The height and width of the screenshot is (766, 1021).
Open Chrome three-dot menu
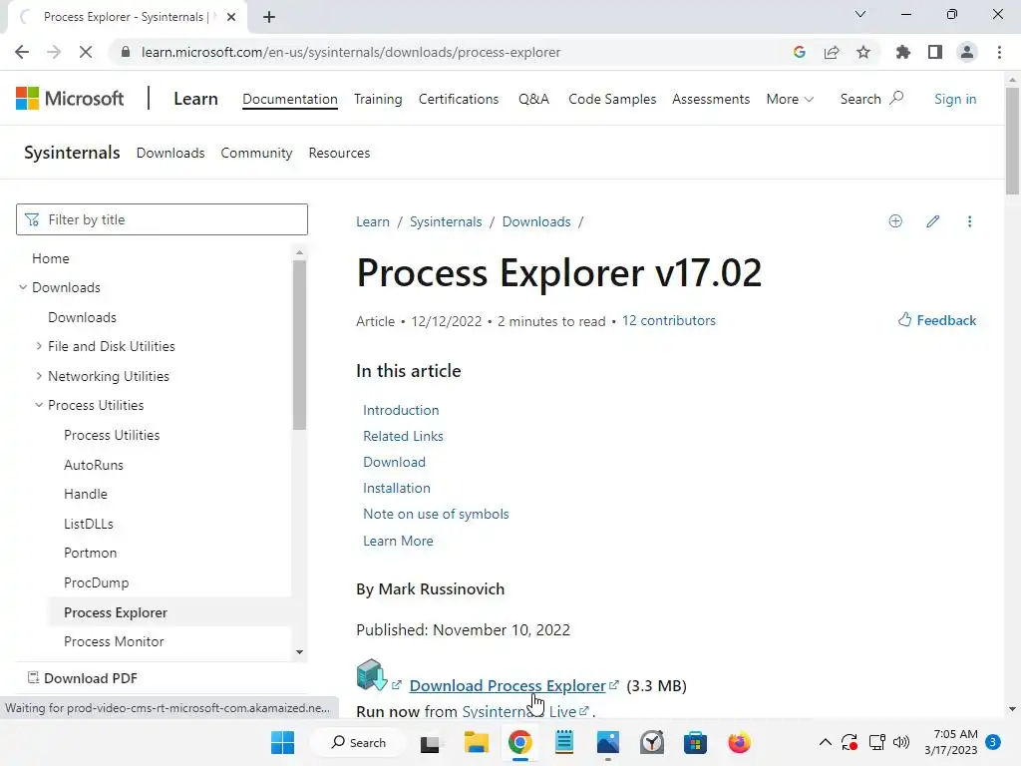(x=999, y=52)
